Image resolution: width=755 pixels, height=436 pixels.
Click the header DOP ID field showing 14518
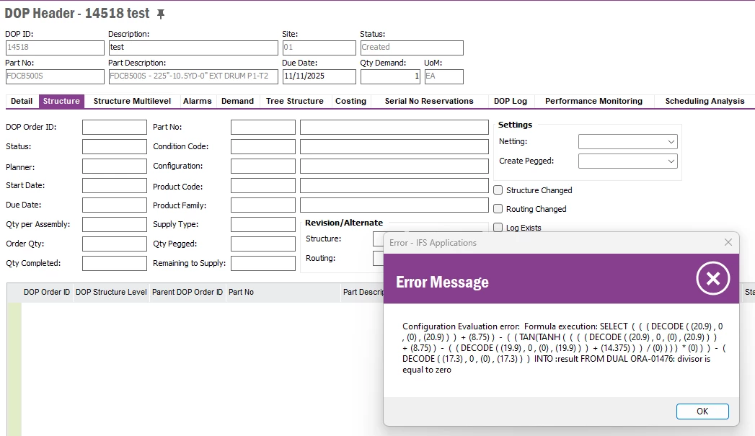pos(55,48)
